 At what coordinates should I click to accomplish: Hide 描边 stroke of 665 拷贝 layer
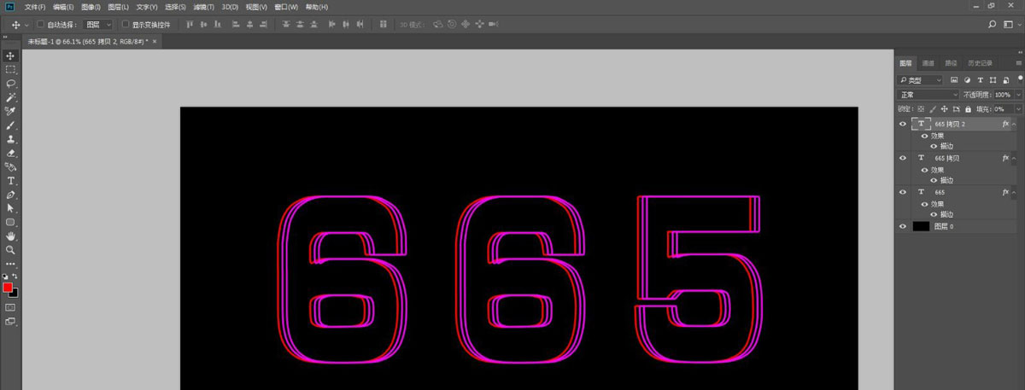tap(934, 180)
